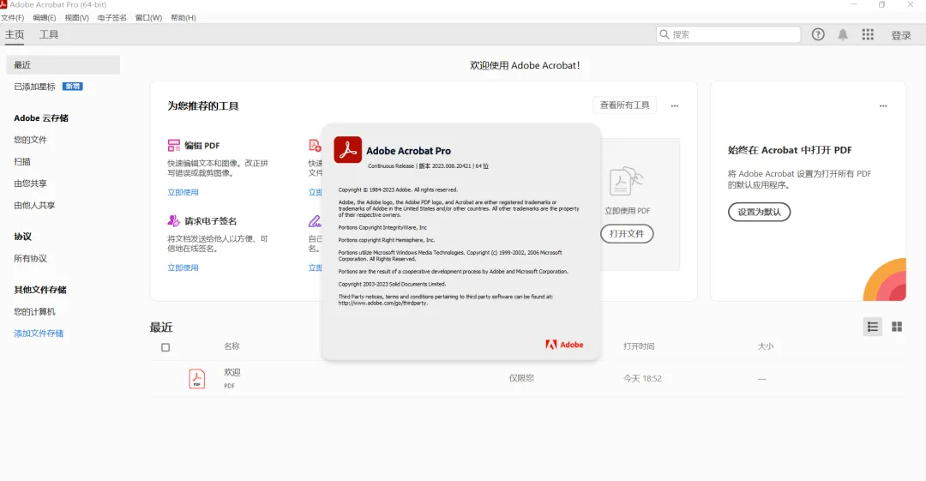Click the Acrobat app icon in title bar
Image resolution: width=926 pixels, height=481 pixels.
[x=3, y=4]
